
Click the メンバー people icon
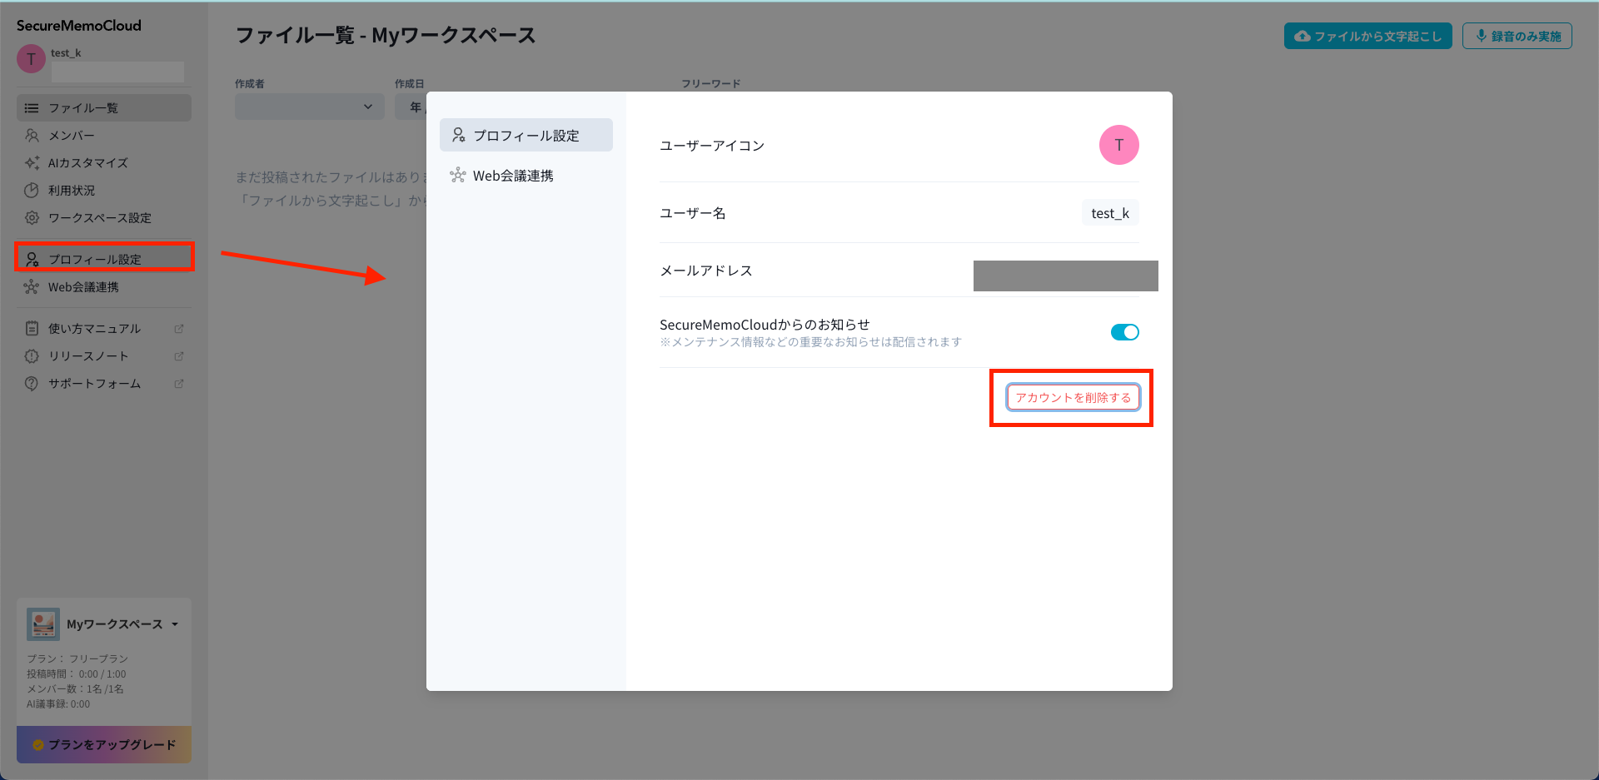pyautogui.click(x=32, y=136)
